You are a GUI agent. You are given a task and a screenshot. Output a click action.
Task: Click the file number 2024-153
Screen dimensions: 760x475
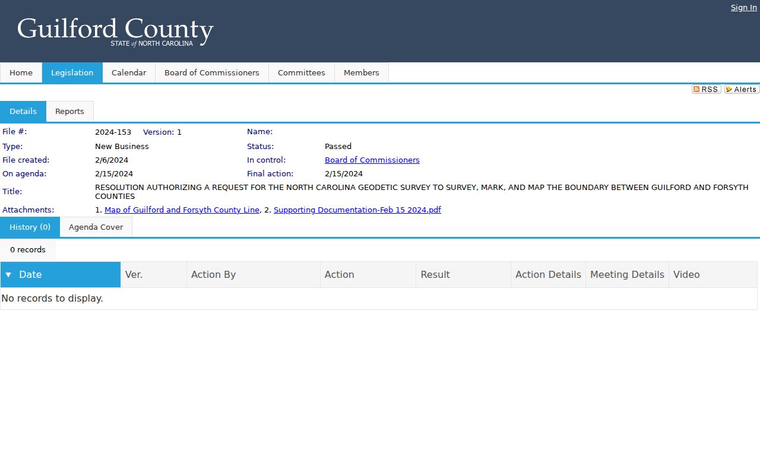tap(113, 132)
